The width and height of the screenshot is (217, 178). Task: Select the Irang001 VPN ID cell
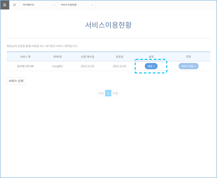tap(57, 66)
